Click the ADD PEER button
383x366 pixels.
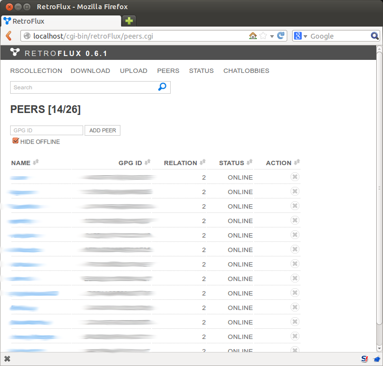point(103,130)
